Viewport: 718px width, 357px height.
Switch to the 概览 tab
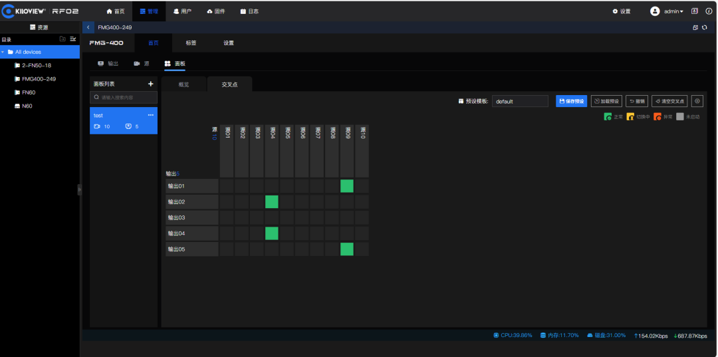point(183,84)
